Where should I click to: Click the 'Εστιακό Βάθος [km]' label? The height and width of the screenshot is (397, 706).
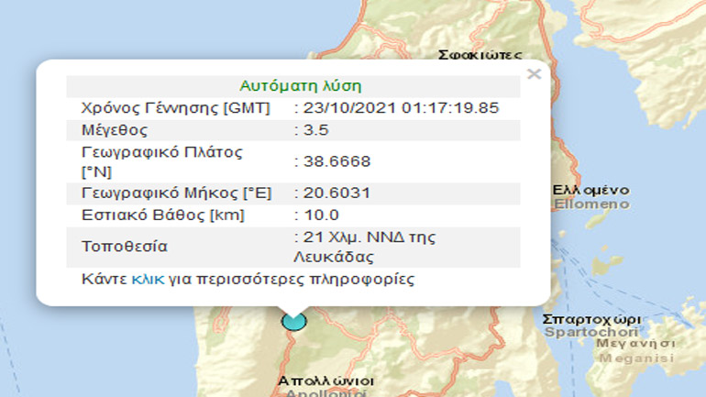(x=163, y=215)
